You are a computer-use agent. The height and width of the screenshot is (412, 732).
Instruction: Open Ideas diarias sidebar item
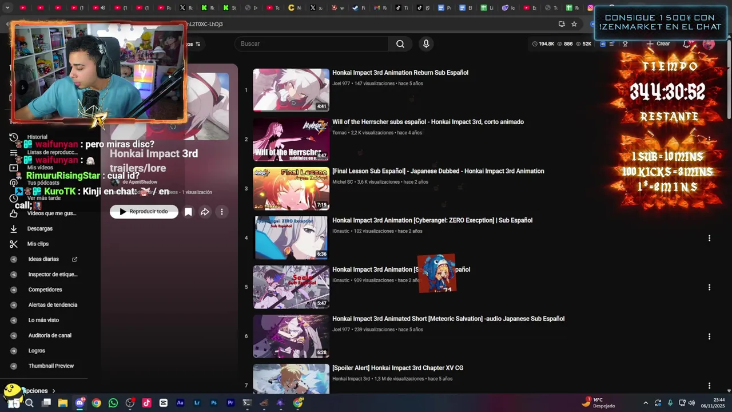tap(43, 259)
